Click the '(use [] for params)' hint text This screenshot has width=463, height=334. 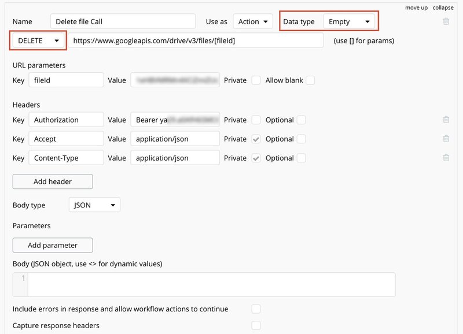pyautogui.click(x=364, y=40)
